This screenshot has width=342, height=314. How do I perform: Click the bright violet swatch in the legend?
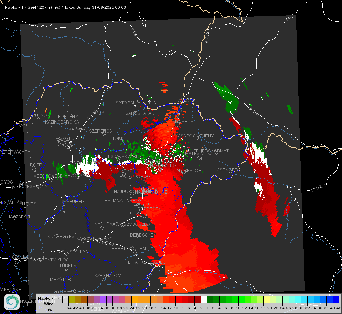coord(103,300)
